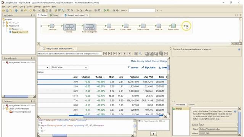Image resolution: width=244 pixels, height=137 pixels.
Task: Click the Name field showing Outlook Therapeutics Inc
Action: click(218, 129)
